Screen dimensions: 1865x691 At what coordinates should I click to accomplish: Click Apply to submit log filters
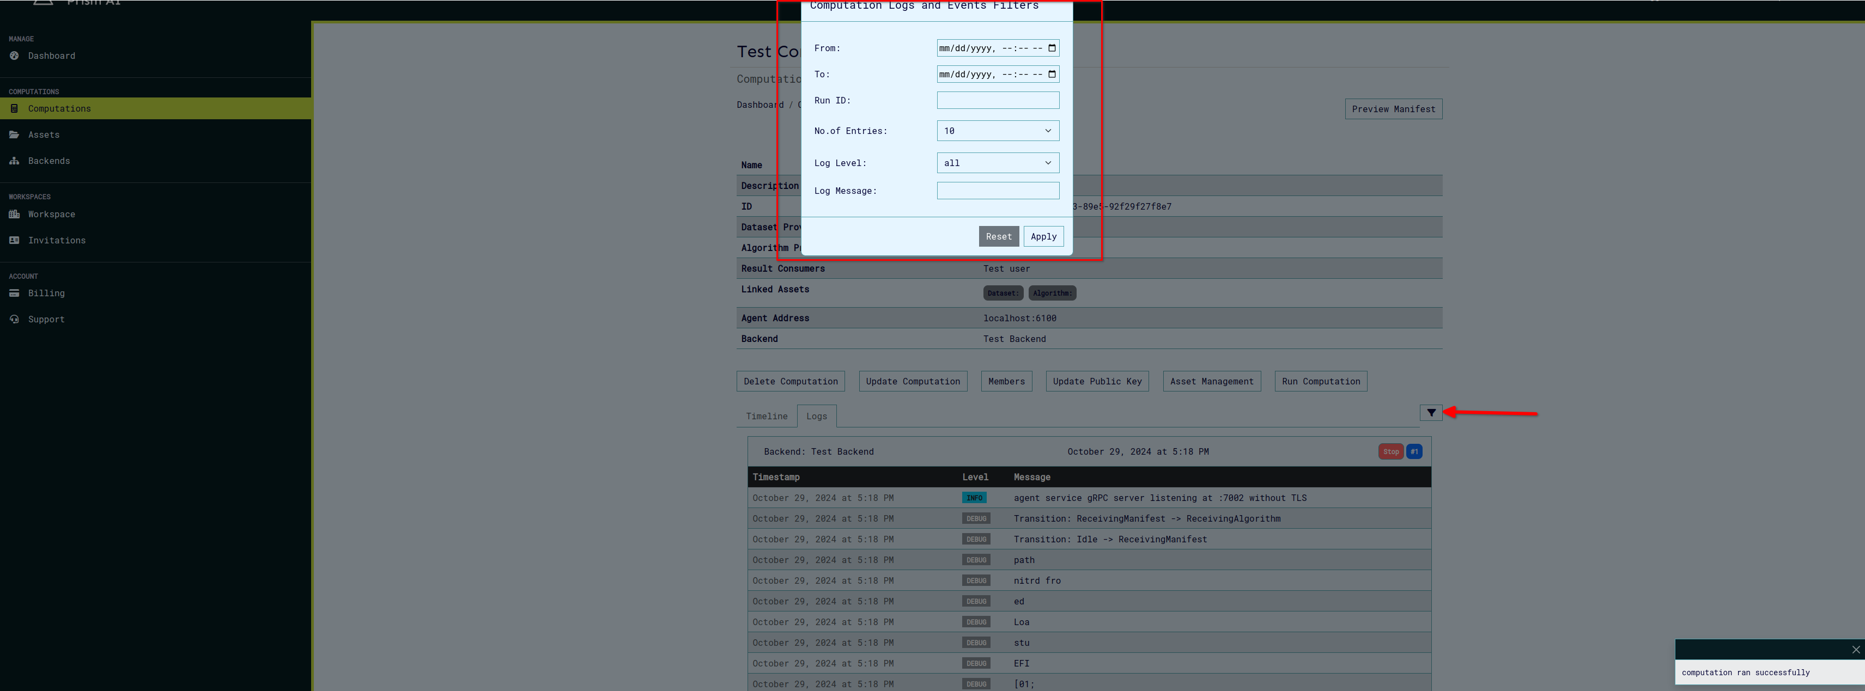pos(1043,235)
